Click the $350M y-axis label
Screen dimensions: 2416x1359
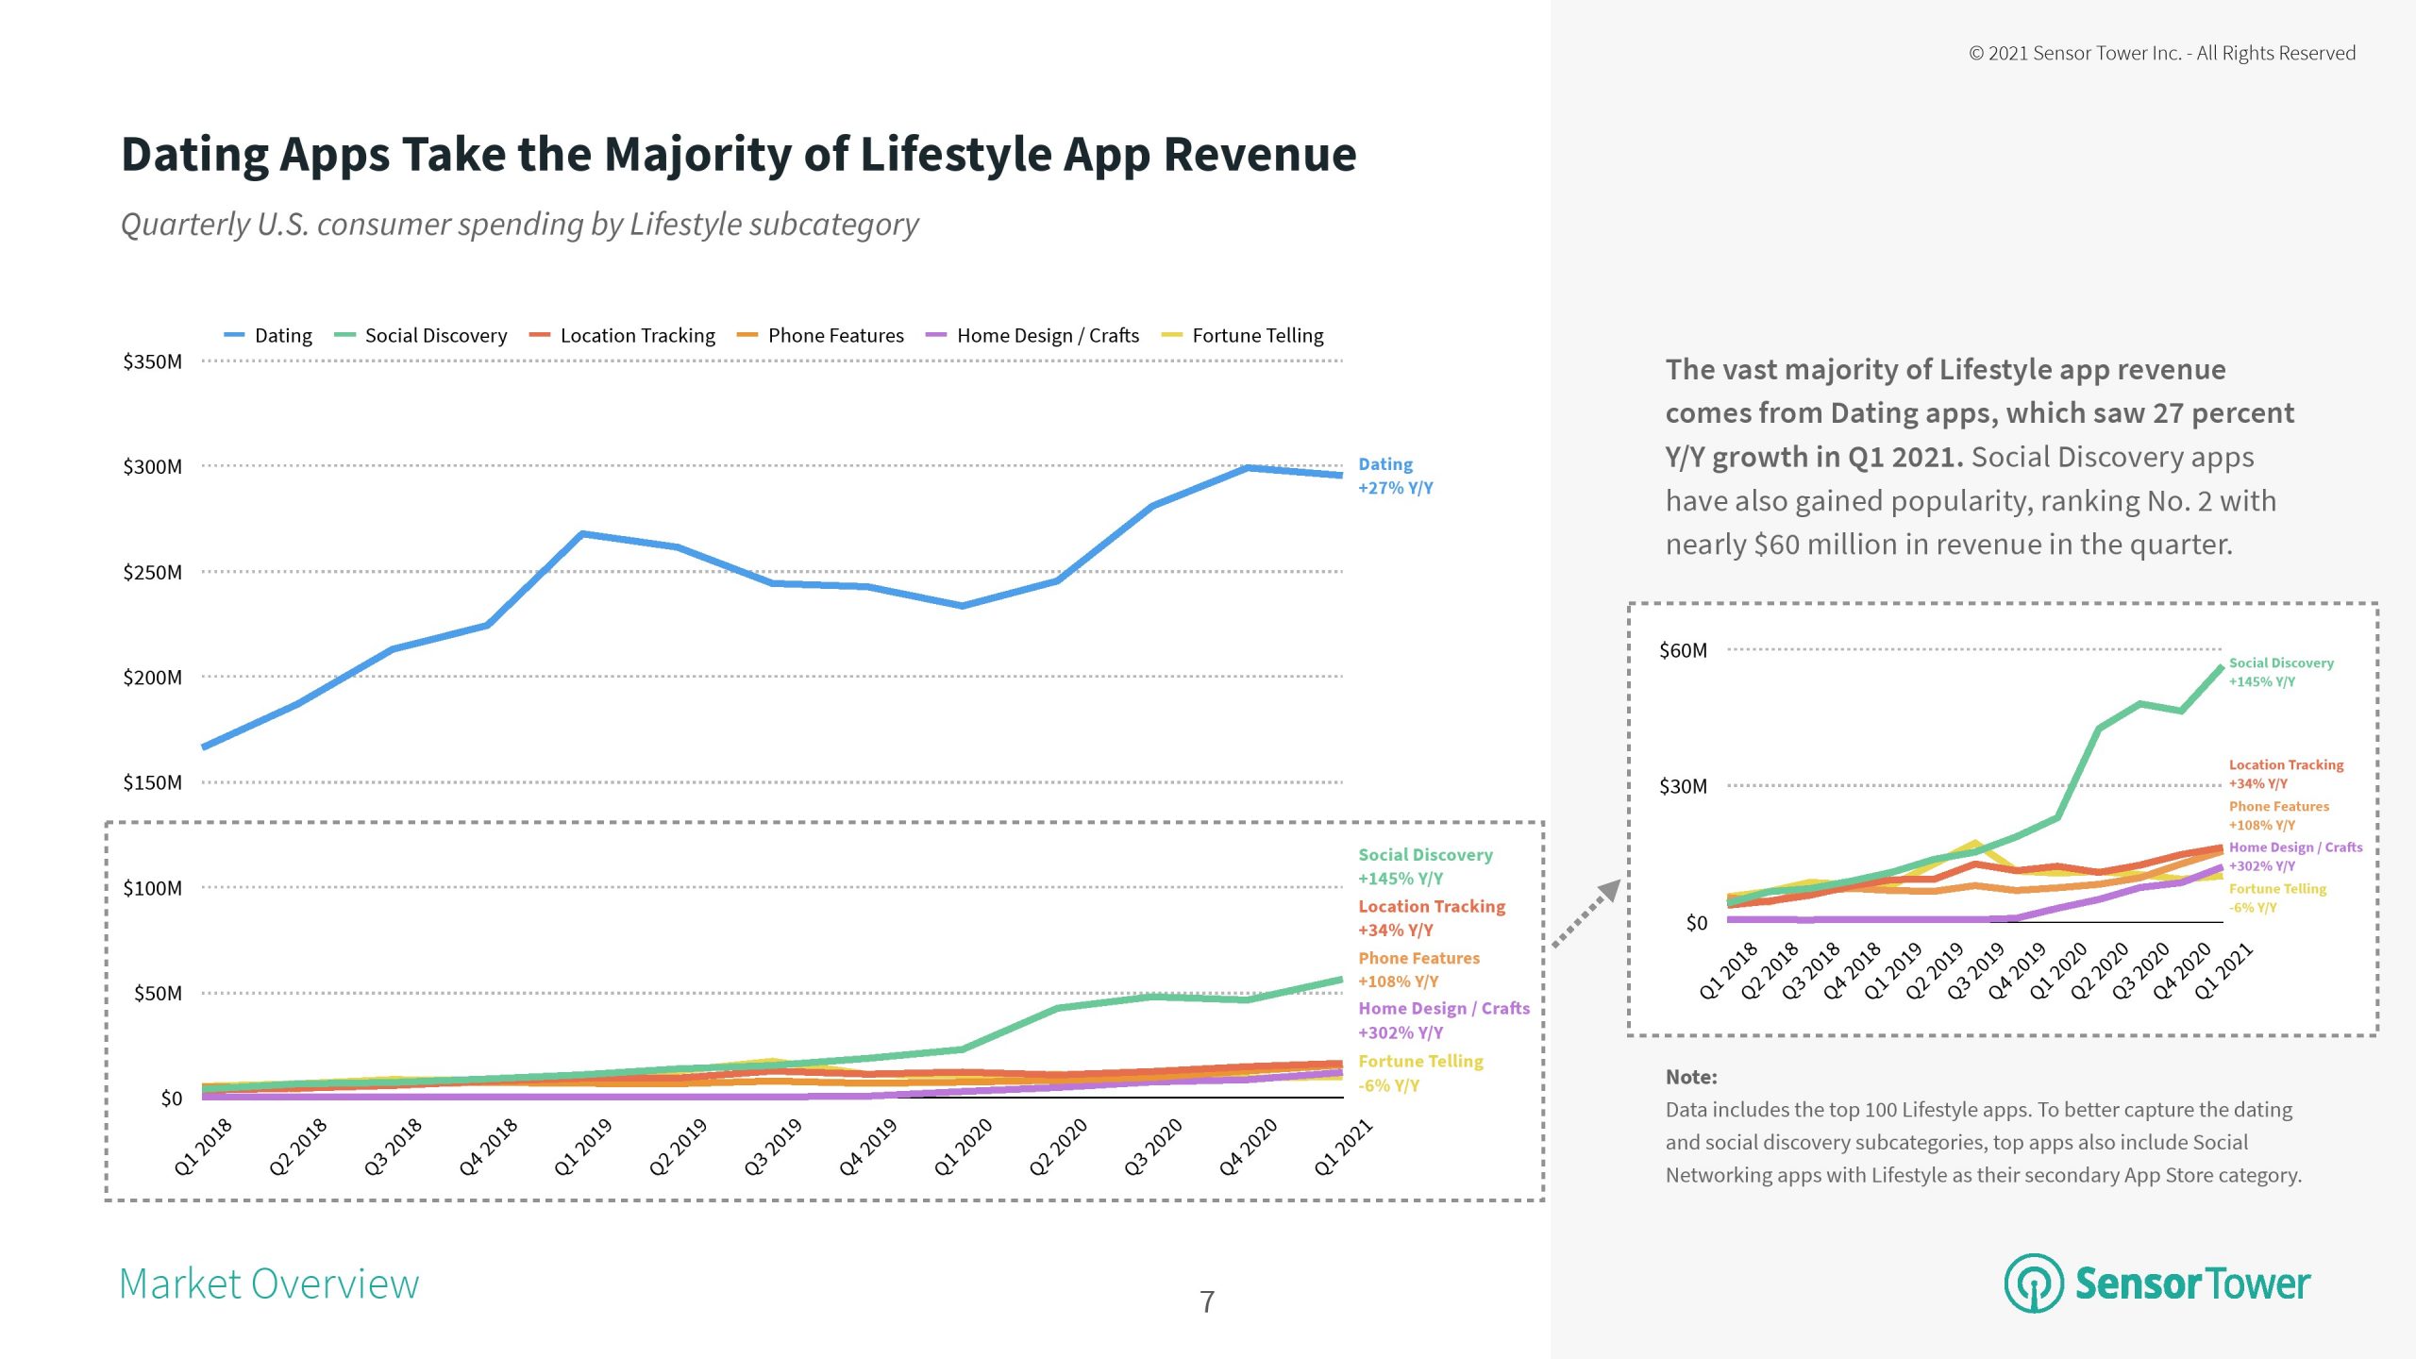tap(152, 361)
